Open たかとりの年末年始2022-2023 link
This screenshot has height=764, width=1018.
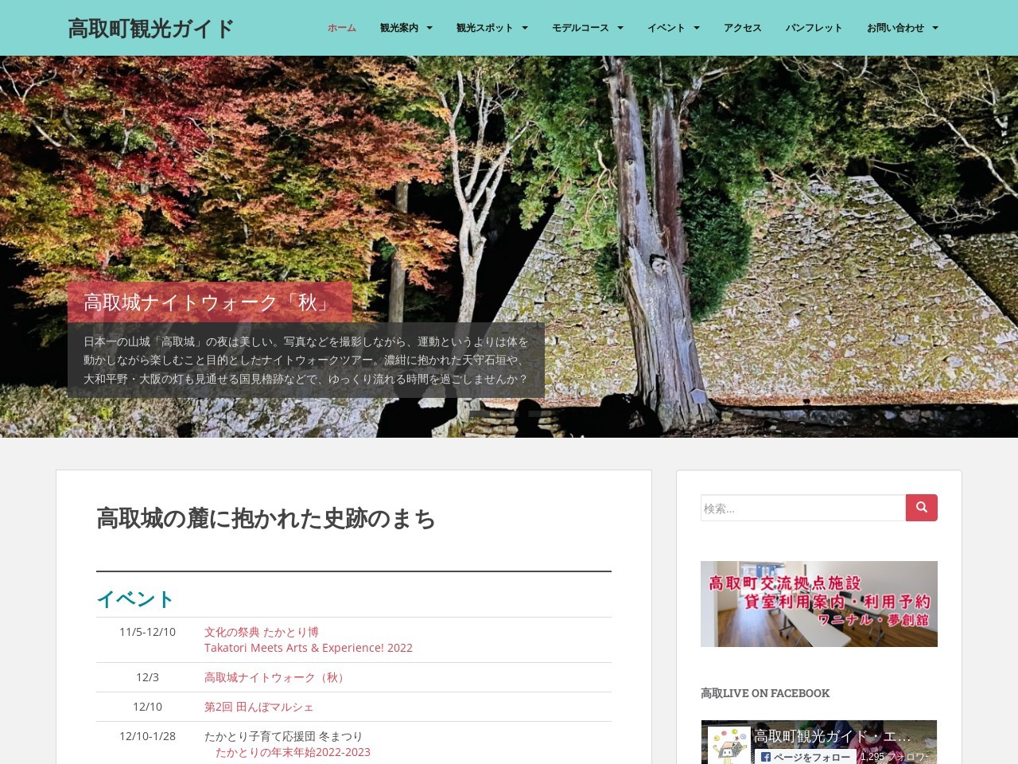pyautogui.click(x=293, y=752)
